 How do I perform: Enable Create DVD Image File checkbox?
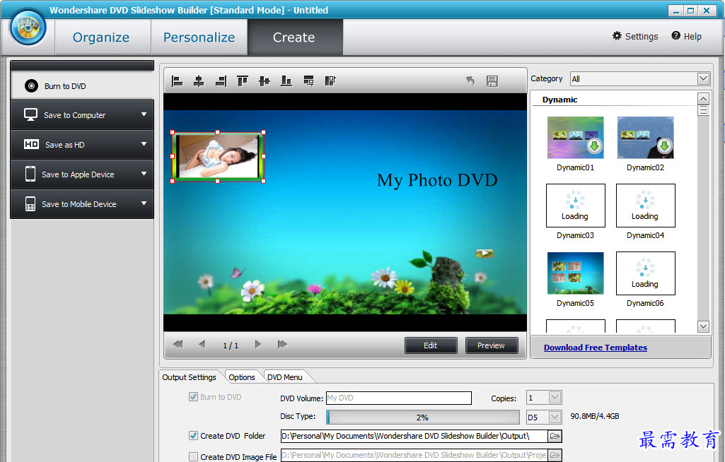[194, 457]
